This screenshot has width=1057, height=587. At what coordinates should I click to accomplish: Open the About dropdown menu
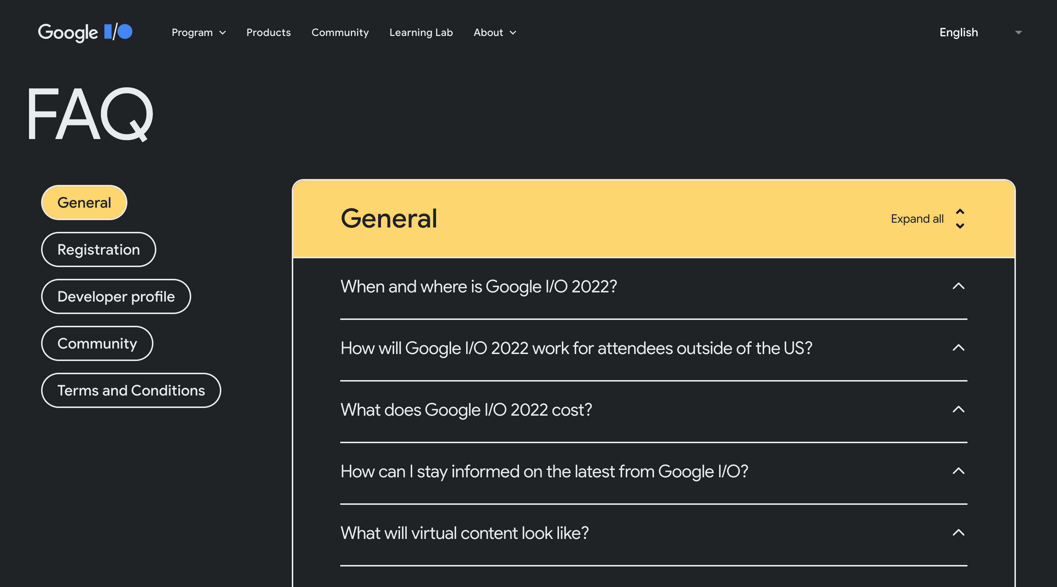(x=494, y=32)
